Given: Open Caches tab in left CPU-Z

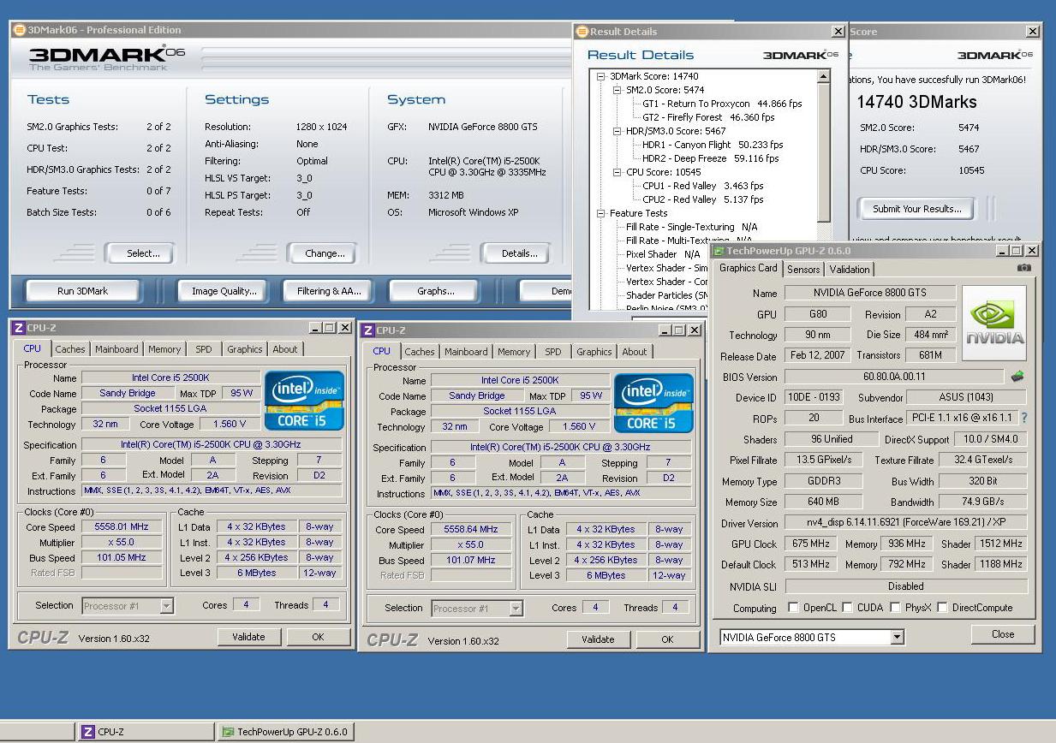Looking at the screenshot, I should point(70,349).
